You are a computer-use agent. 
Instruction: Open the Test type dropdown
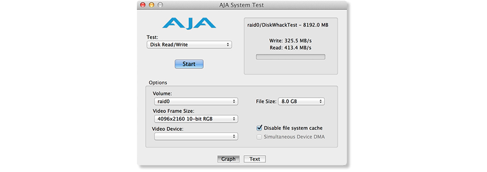point(189,45)
